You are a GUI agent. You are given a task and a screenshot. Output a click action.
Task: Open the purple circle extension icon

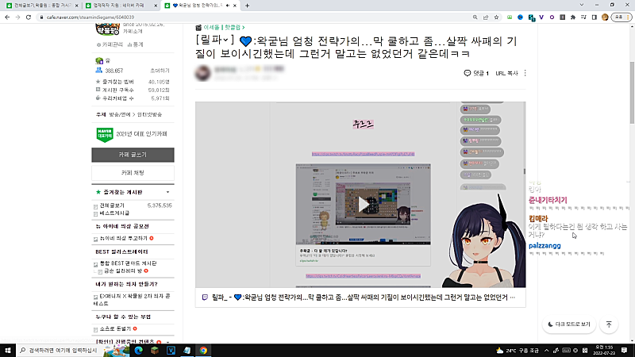[x=552, y=17]
